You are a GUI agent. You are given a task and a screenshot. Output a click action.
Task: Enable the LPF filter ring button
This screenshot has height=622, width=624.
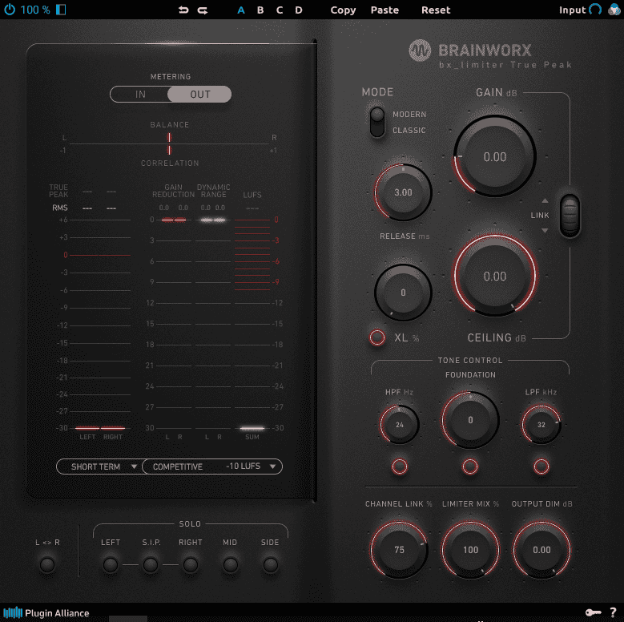click(x=541, y=466)
